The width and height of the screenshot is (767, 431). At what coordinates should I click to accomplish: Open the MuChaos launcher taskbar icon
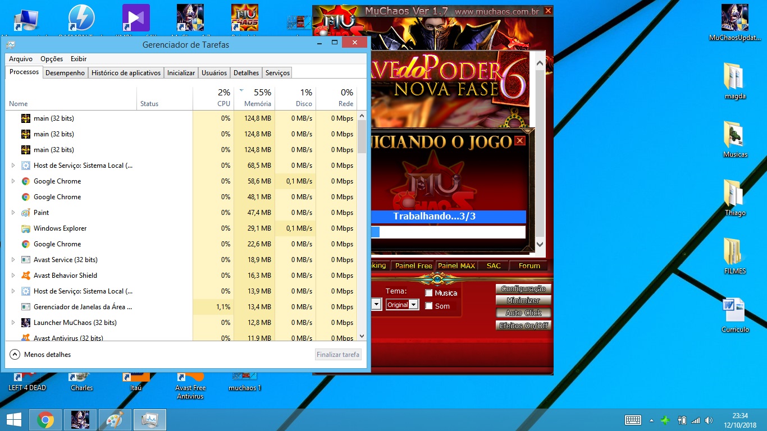[80, 420]
